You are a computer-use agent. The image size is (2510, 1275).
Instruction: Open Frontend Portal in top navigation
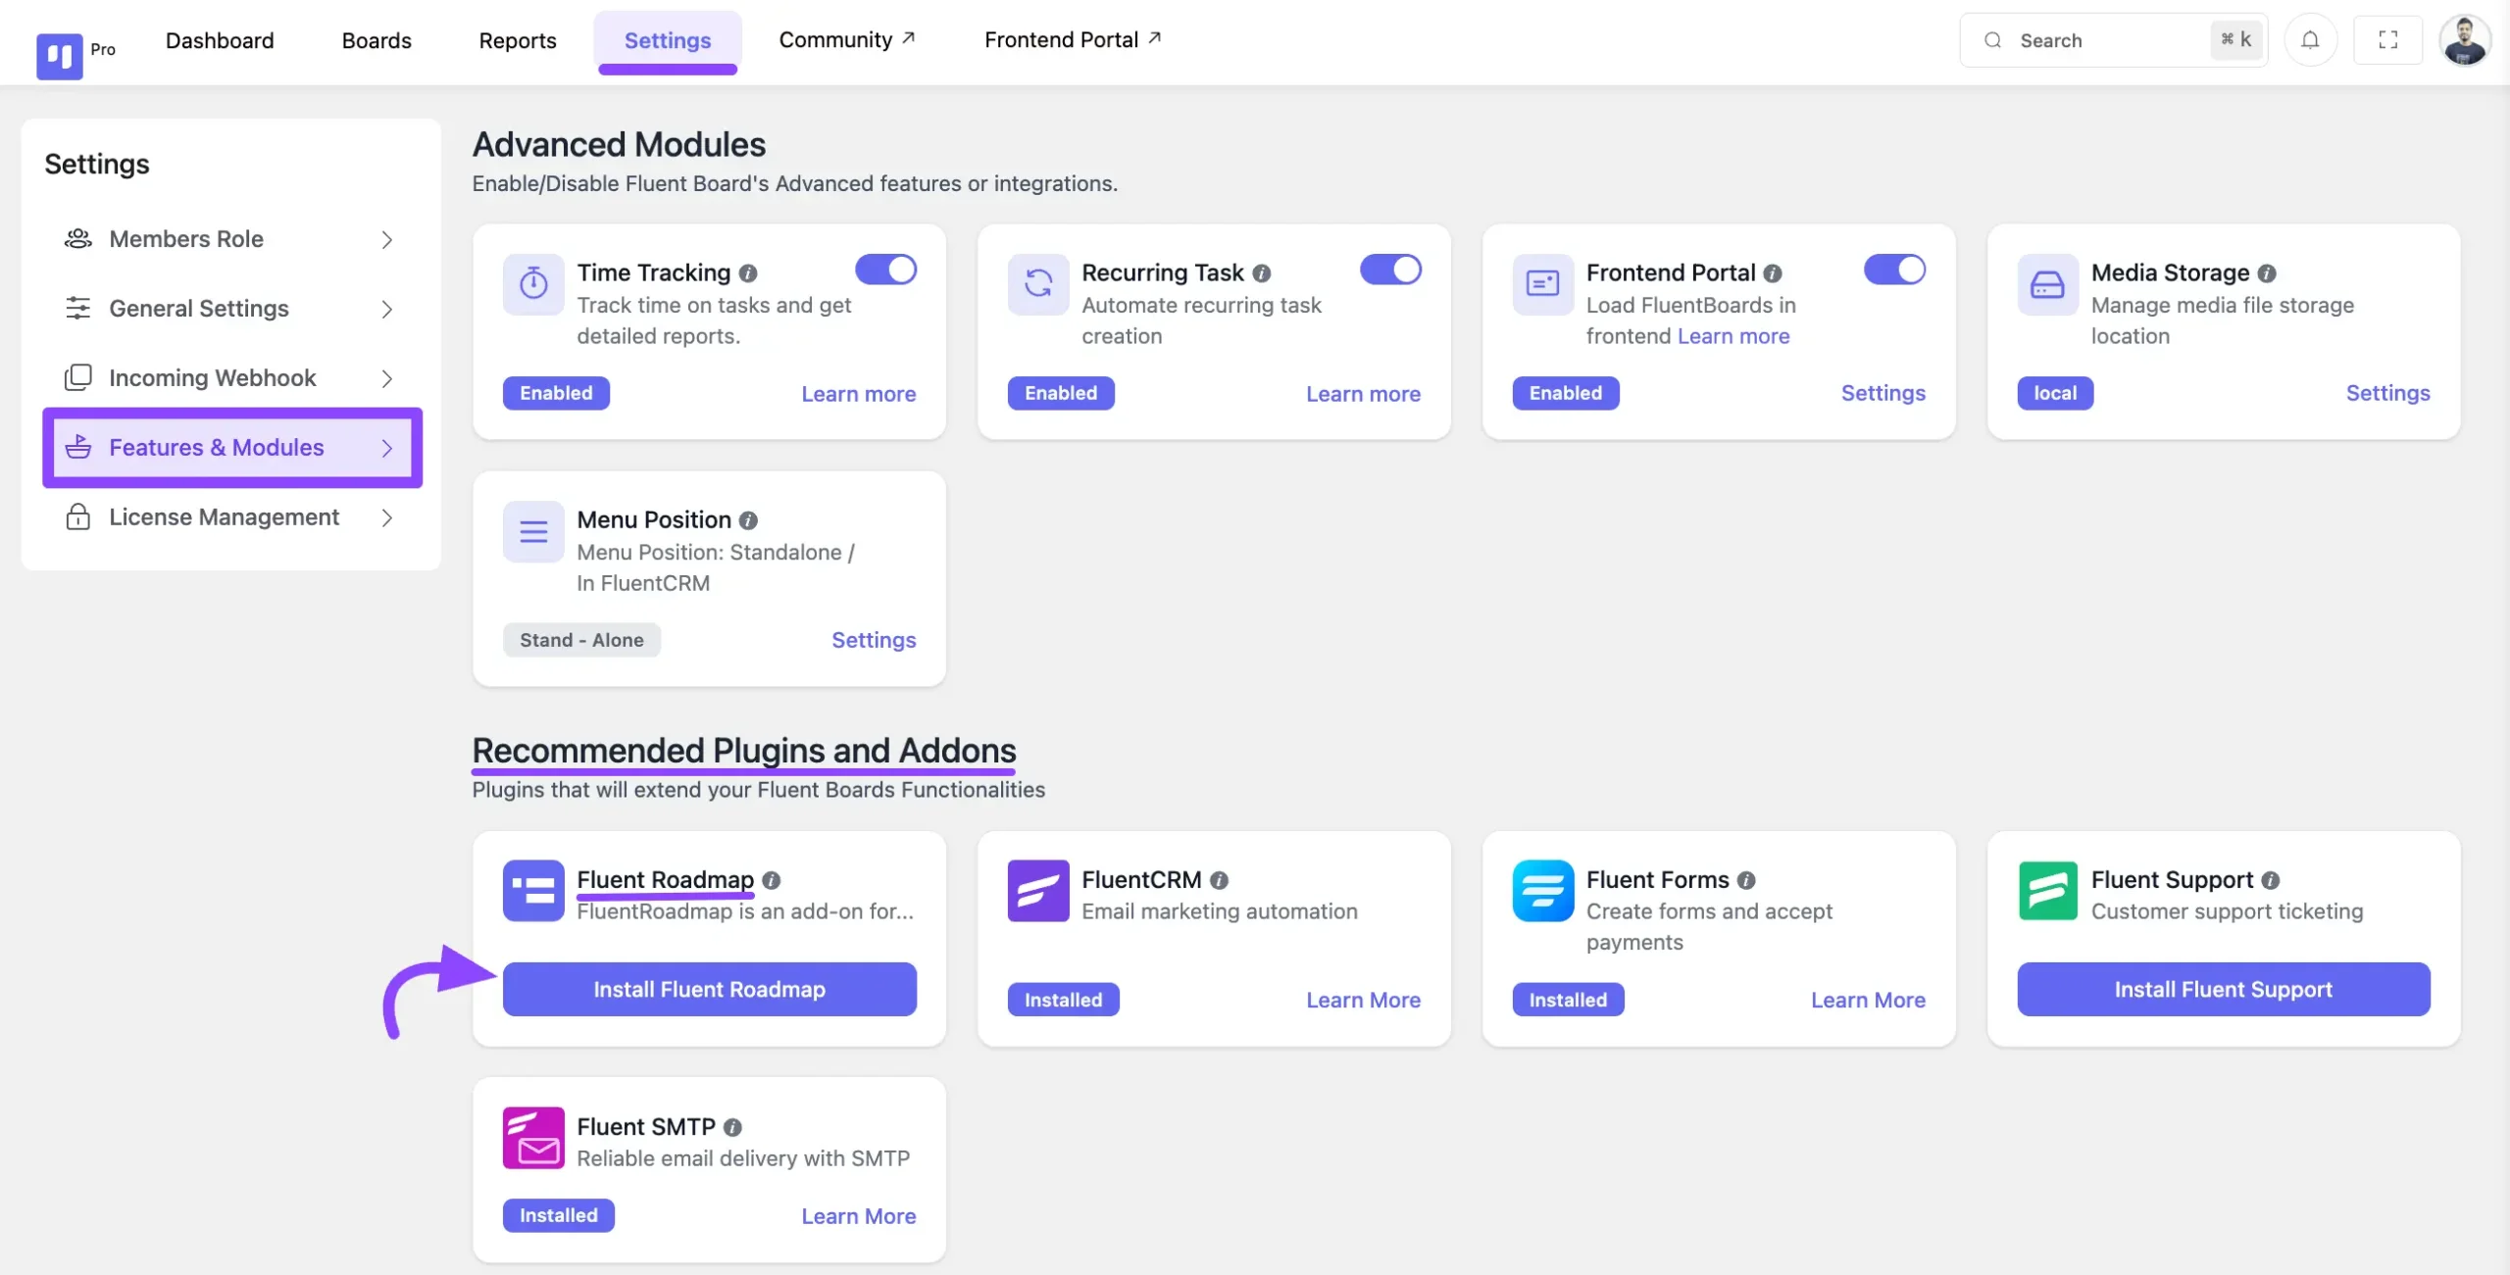click(x=1073, y=40)
